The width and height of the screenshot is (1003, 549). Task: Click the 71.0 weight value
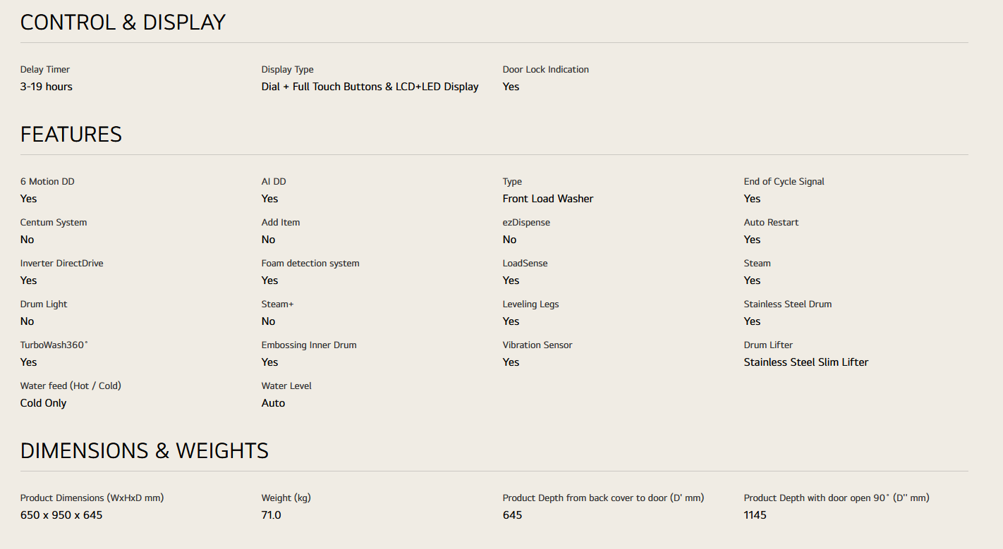271,515
